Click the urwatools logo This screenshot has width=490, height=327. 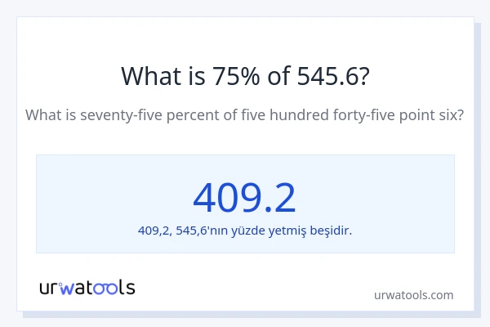pyautogui.click(x=87, y=287)
